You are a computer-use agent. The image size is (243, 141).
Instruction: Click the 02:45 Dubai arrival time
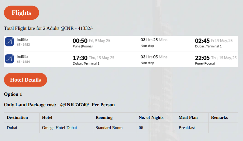[202, 41]
